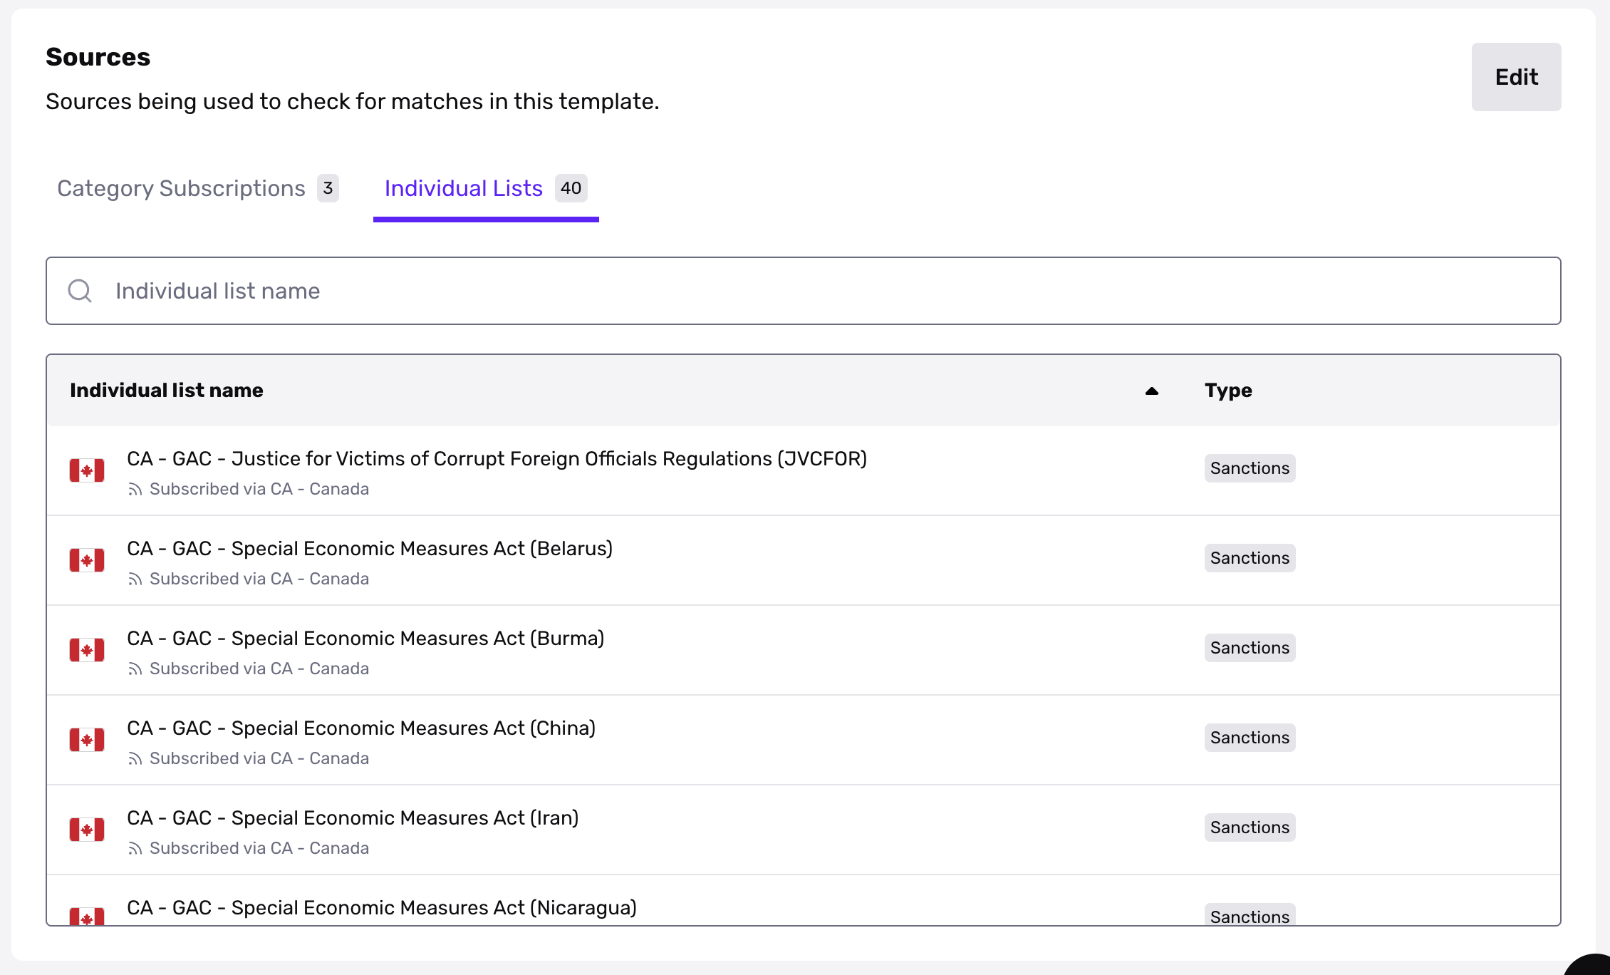
Task: Click the Canada flag beside Special Economic Measures Act (Burma)
Action: tap(87, 650)
